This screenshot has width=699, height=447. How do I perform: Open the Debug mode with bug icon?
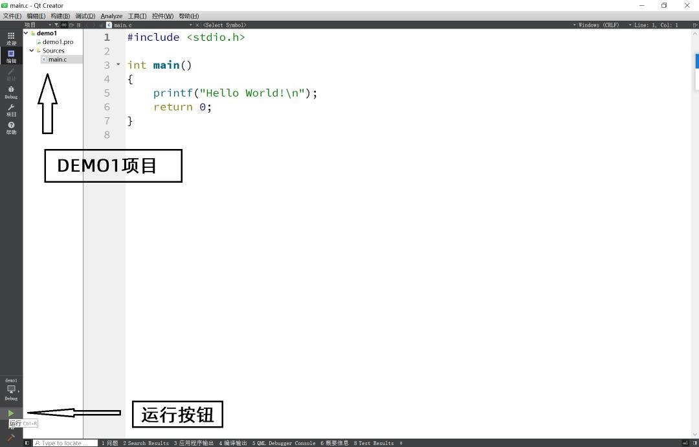click(x=11, y=92)
